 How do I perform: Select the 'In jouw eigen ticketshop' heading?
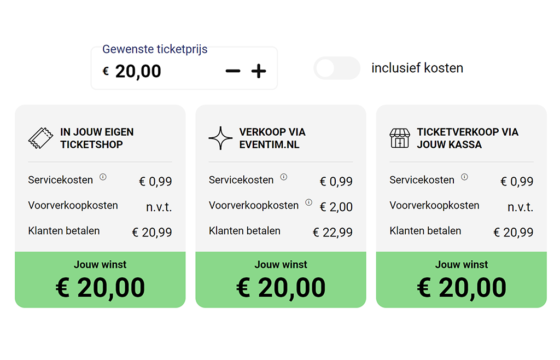click(97, 138)
